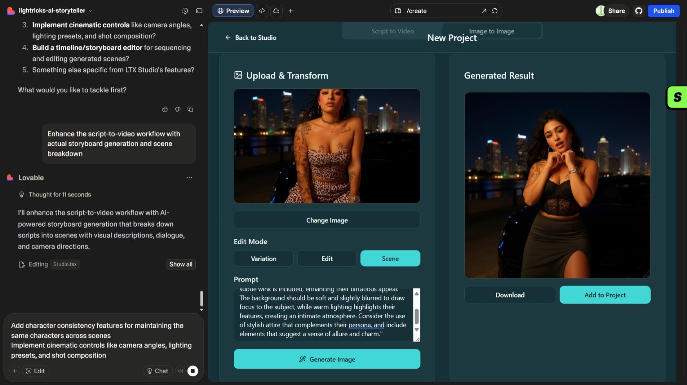Click the Share button

point(611,11)
